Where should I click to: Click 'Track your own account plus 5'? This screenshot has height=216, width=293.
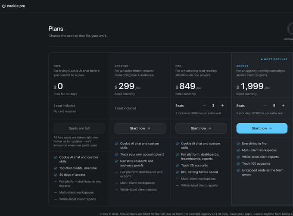pos(142,154)
